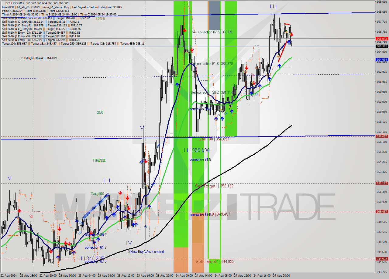Click the BCHUSD,M15 chart title text

[x=14, y=3]
